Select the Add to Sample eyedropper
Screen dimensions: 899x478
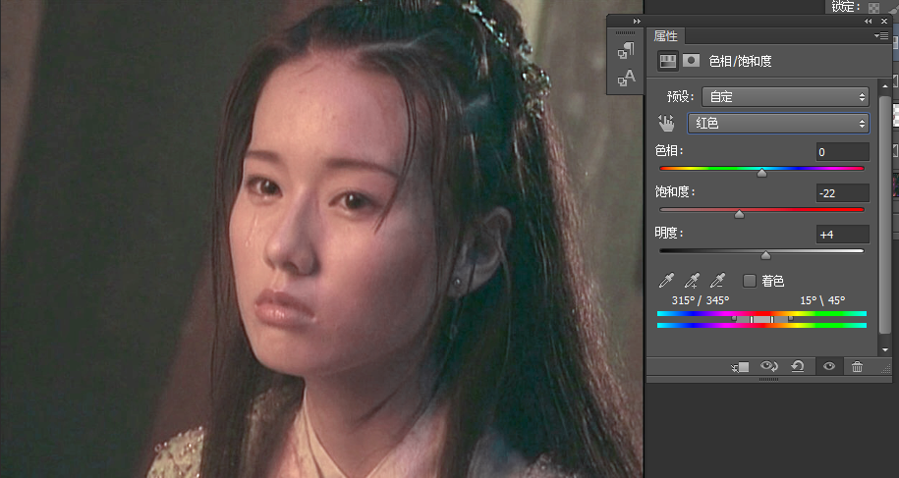692,281
